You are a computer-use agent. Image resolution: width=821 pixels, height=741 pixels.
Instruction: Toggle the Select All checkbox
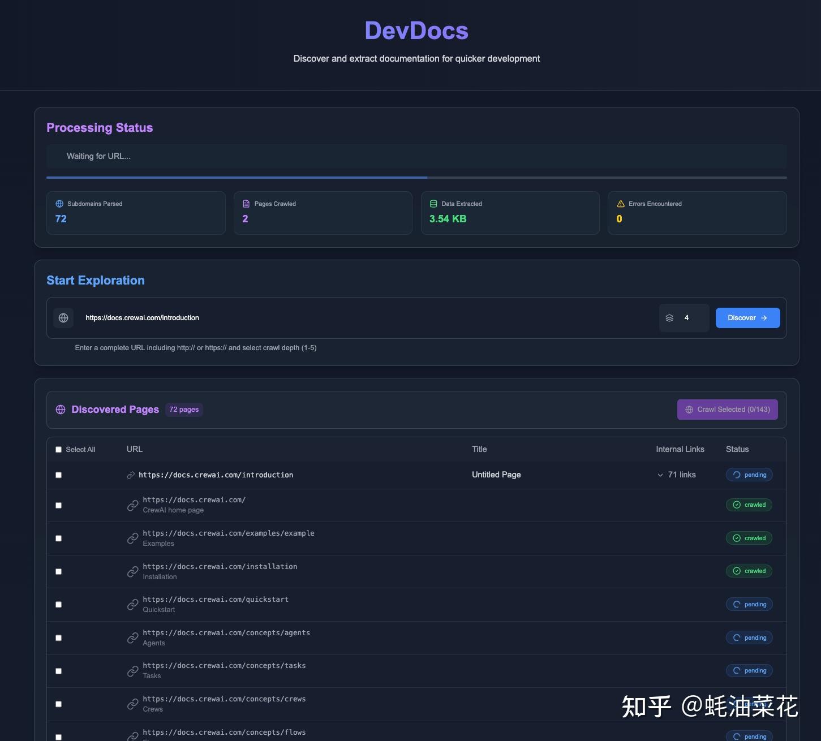coord(58,449)
